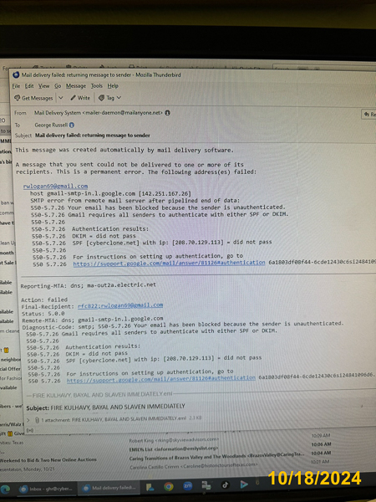The image size is (376, 502).
Task: Open TikTok icon in the taskbar
Action: (225, 485)
